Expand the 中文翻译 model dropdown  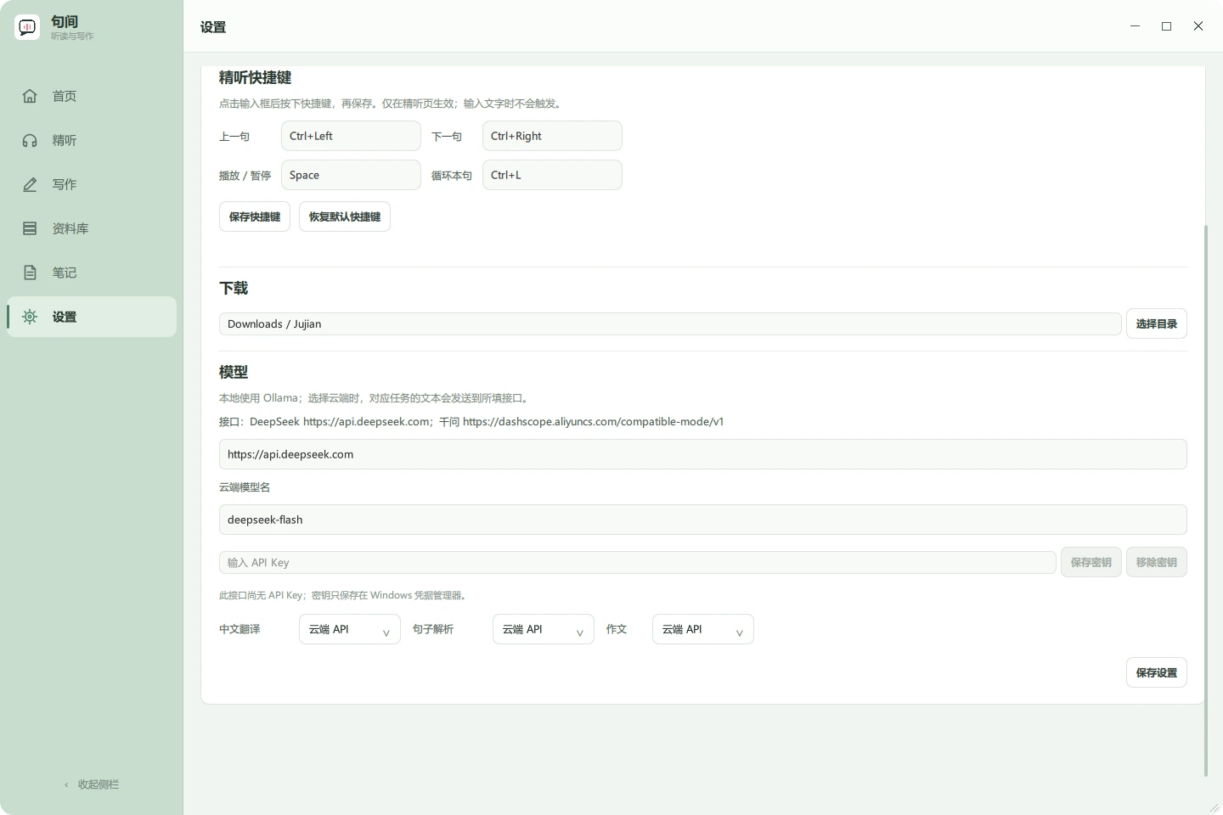click(350, 629)
